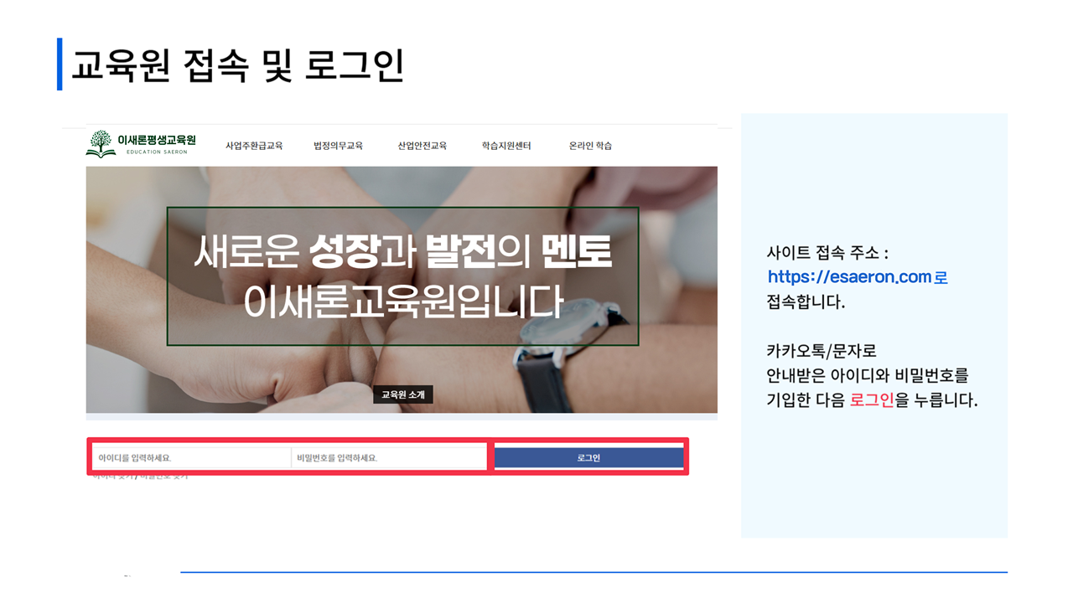This screenshot has width=1073, height=603.
Task: Click the banner headline 새로운 성장과 발전의 멘토
Action: [402, 253]
